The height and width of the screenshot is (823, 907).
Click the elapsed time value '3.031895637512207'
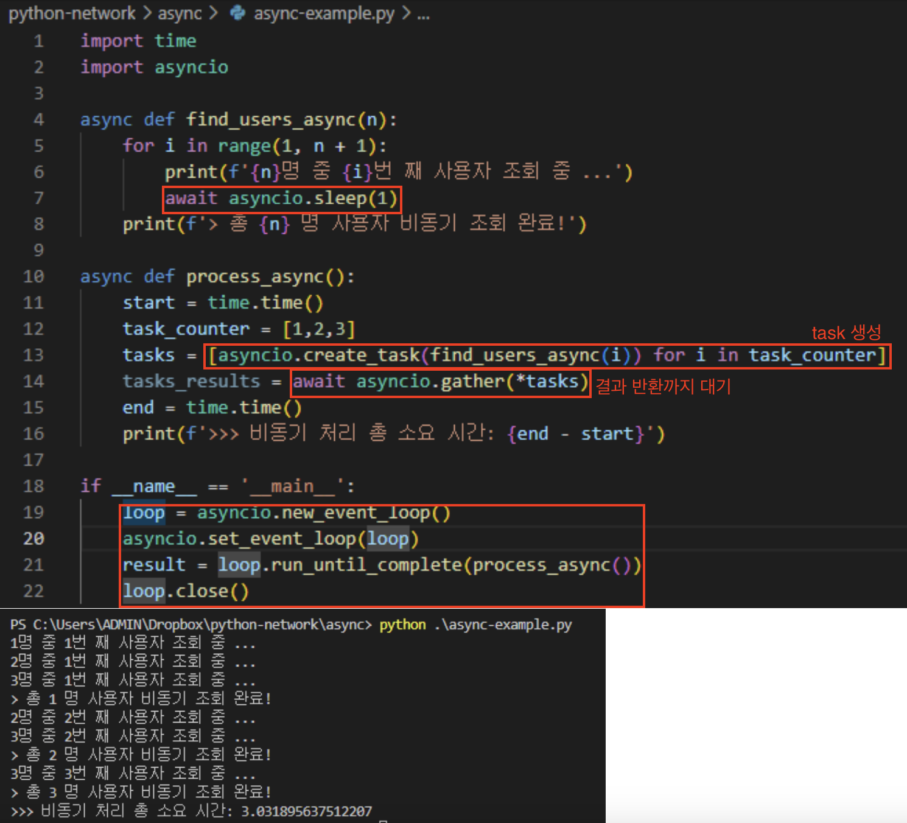[307, 811]
